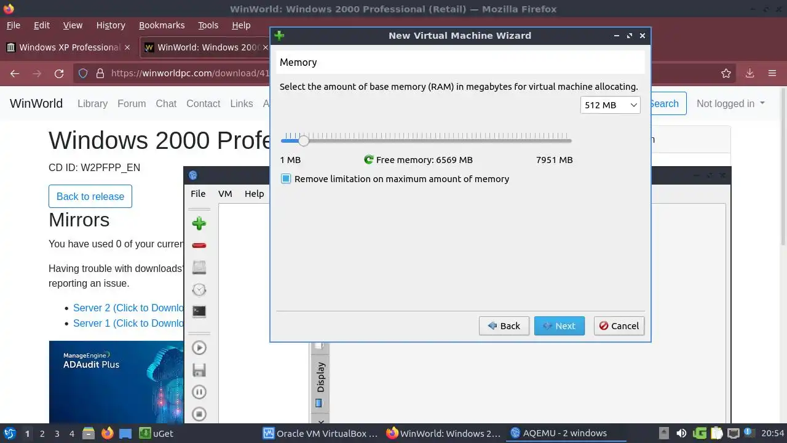Click the green plus Add VM icon in AQEMU
The height and width of the screenshot is (443, 787).
click(199, 223)
